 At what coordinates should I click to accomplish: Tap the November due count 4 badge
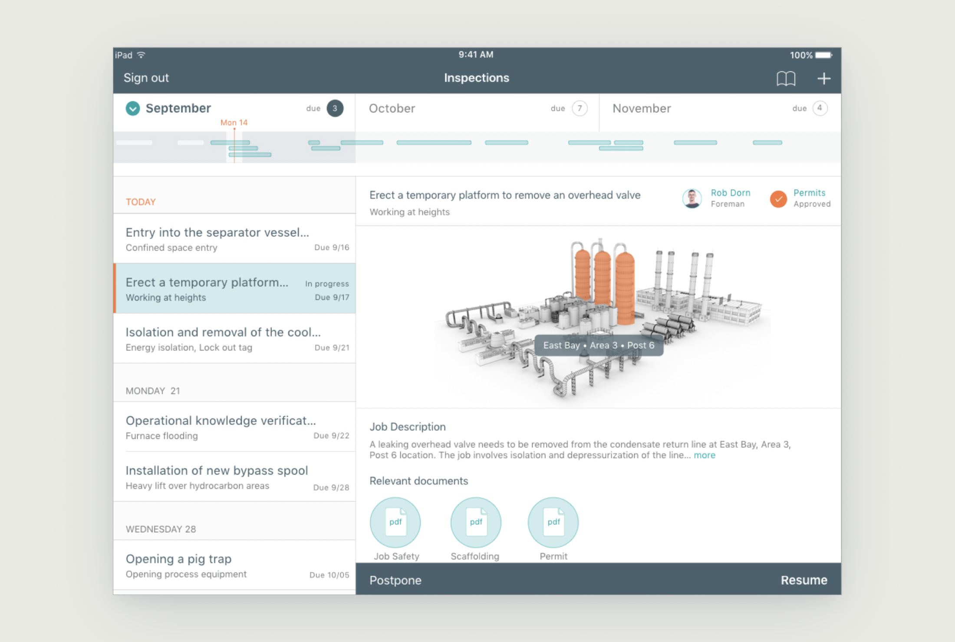click(x=820, y=108)
